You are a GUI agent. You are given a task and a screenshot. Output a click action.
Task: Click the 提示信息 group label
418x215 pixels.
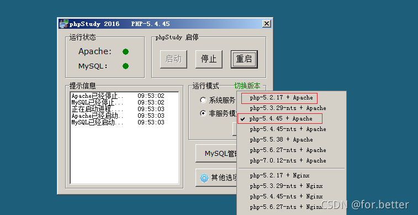82,86
